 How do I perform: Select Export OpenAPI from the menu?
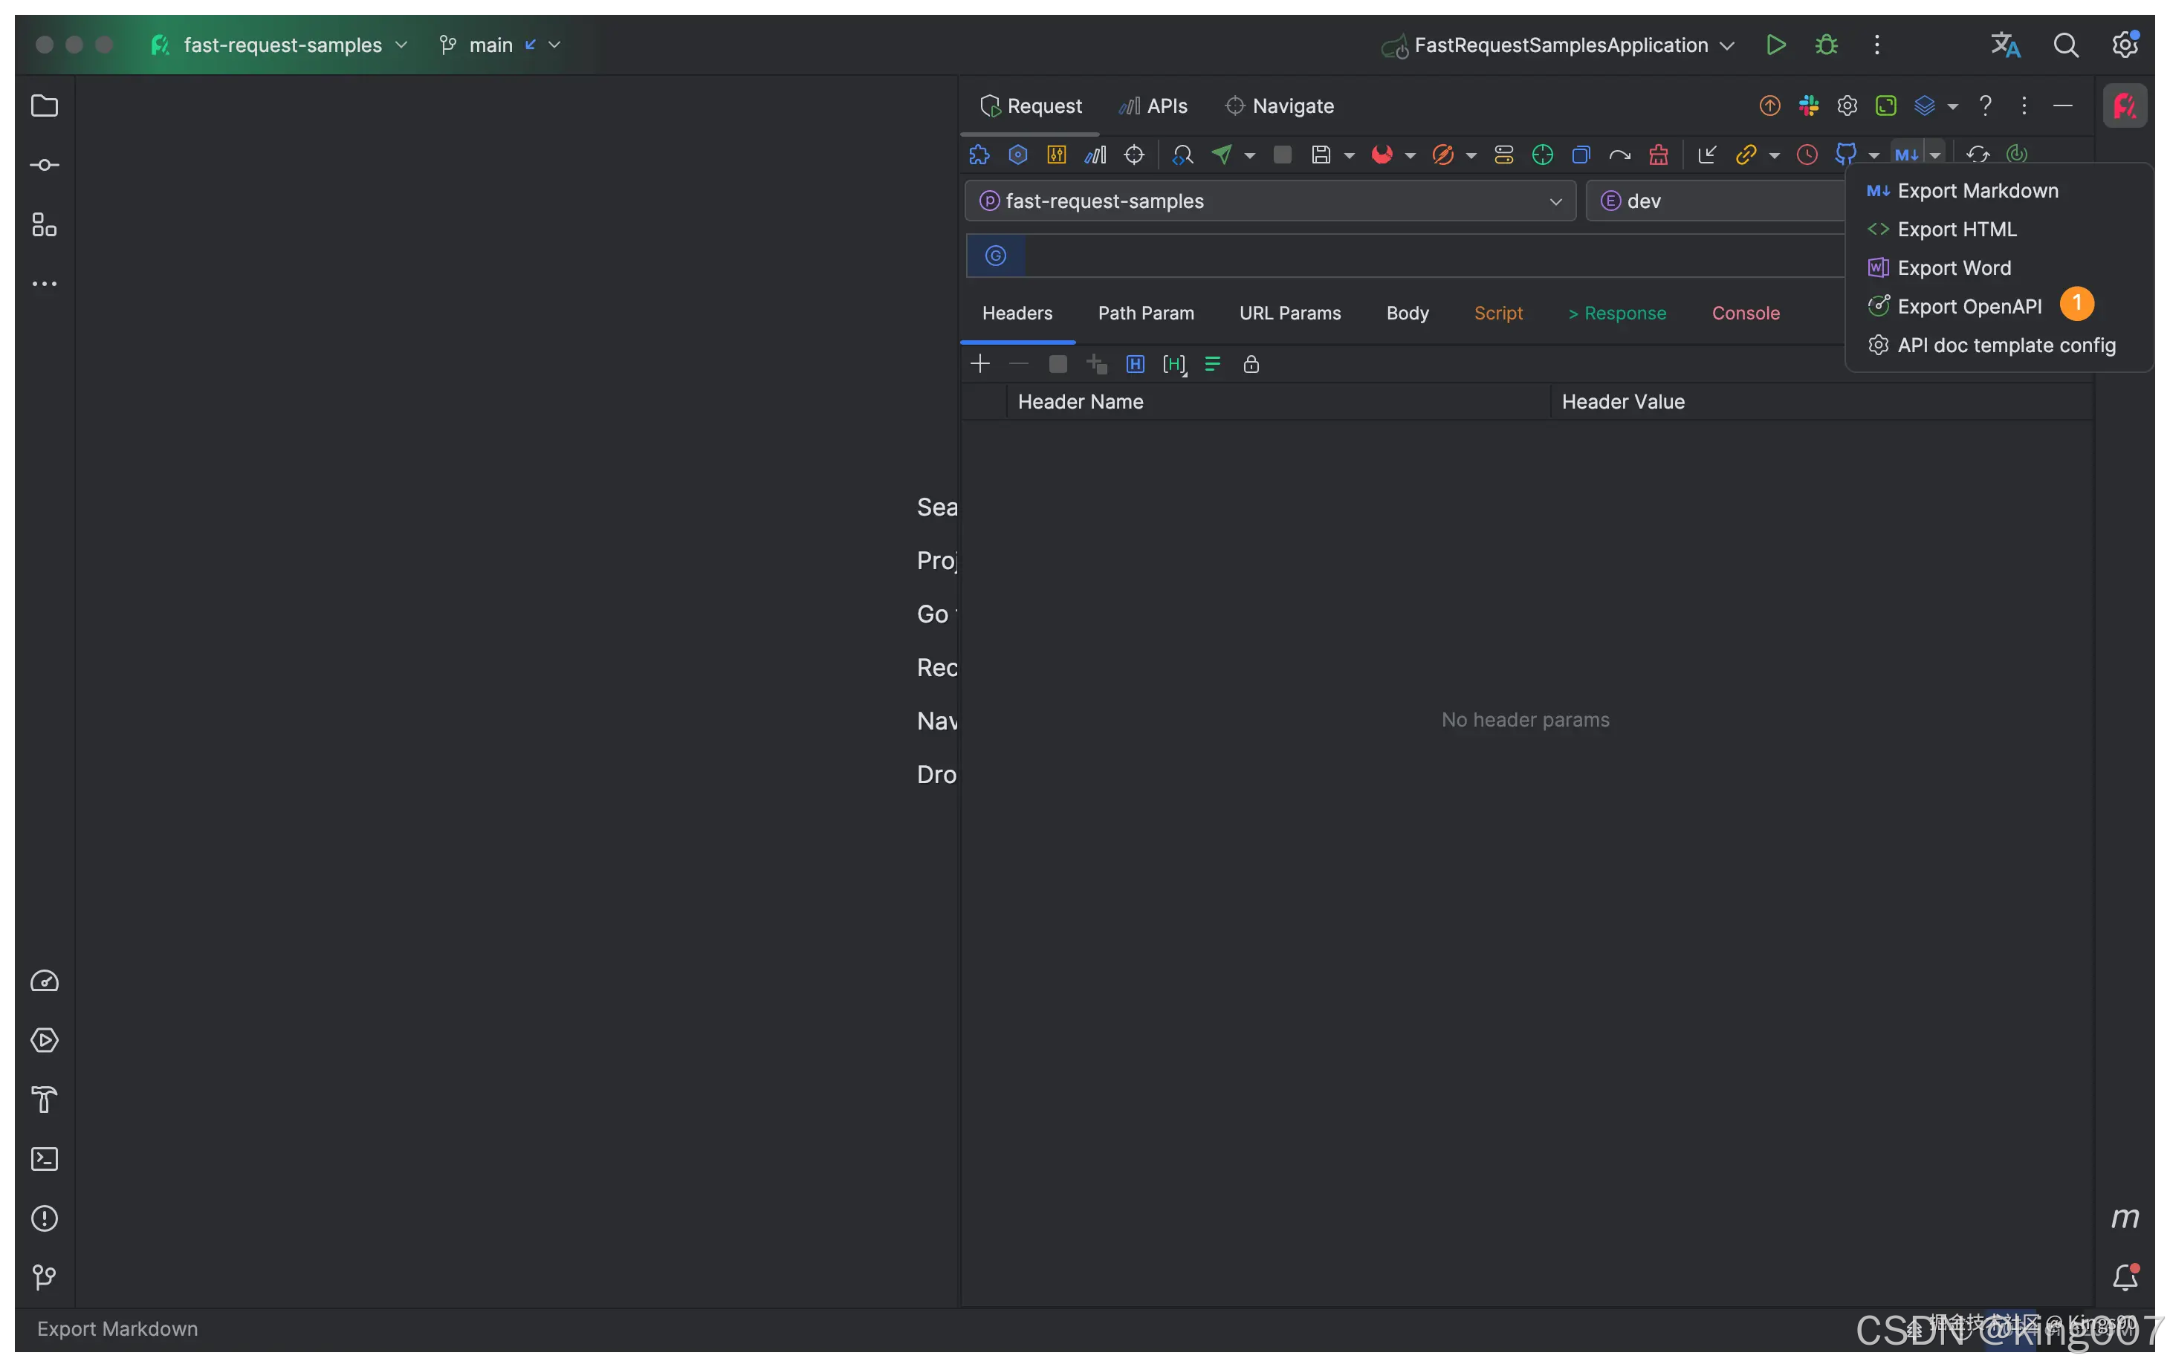(1969, 306)
